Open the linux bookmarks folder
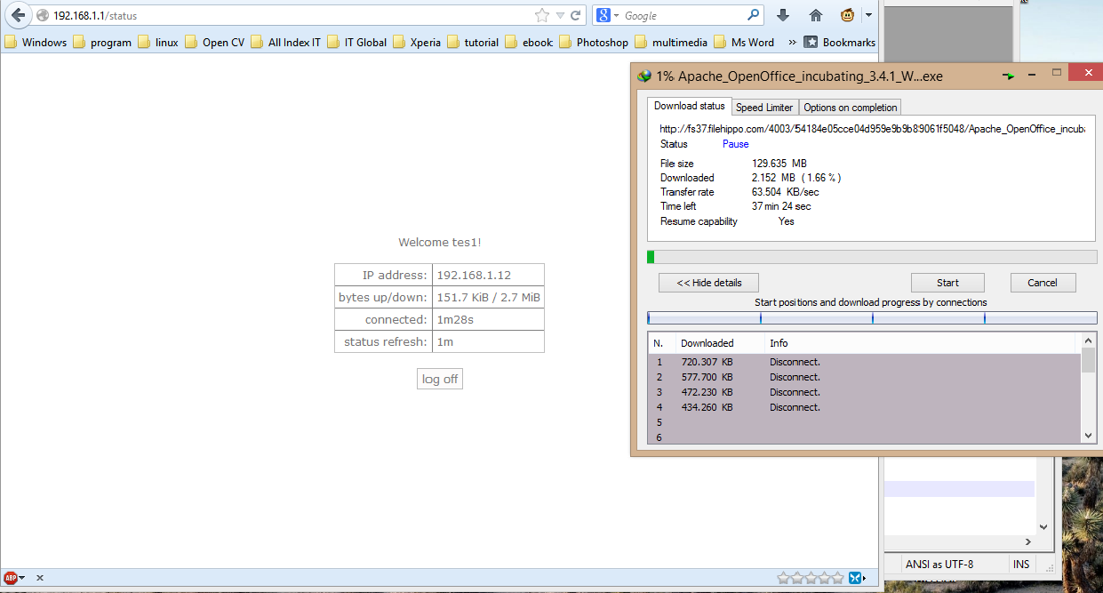Screen dimensions: 1103x593 click(x=157, y=42)
